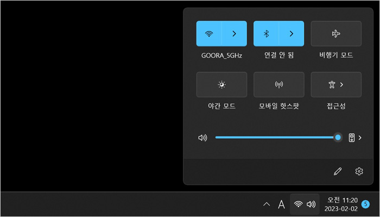Open Bluetooth devices list chevron
Viewport: 380px width, 217px height.
click(292, 34)
